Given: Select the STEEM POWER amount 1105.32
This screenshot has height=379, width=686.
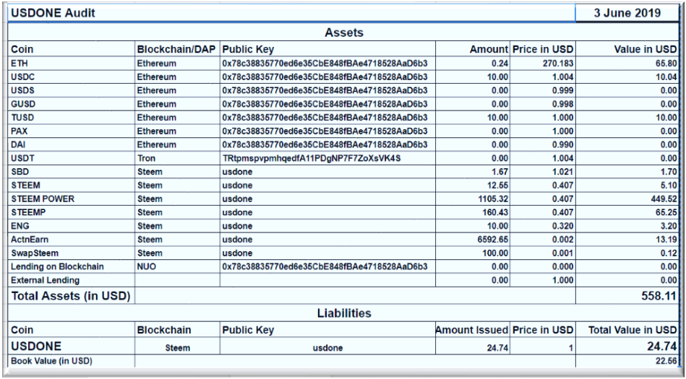Looking at the screenshot, I should pos(473,199).
